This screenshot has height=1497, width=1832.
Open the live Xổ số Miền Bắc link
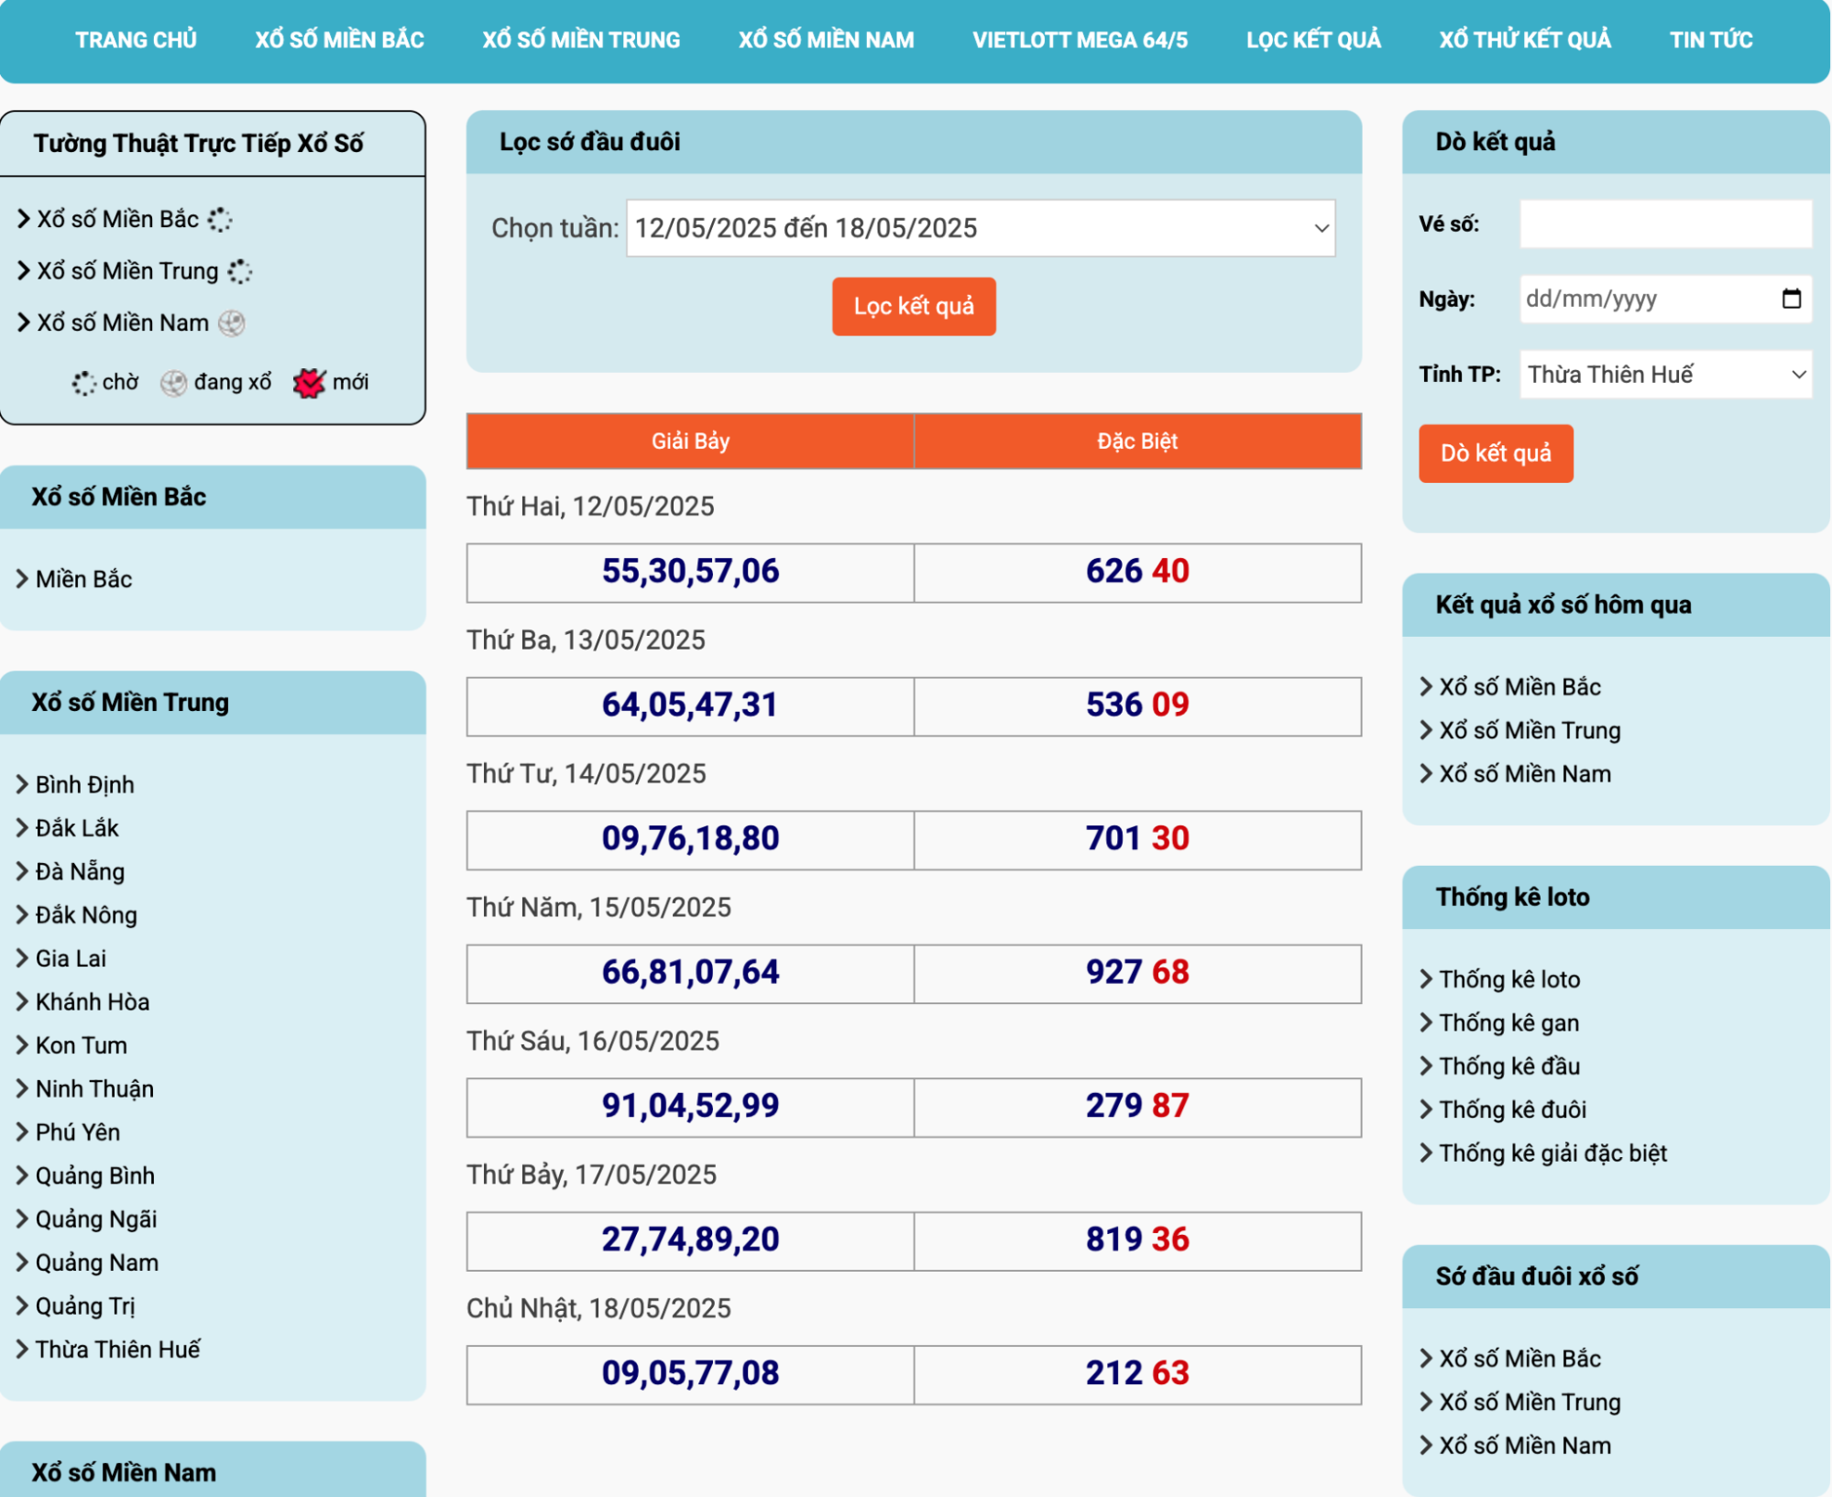pos(117,219)
